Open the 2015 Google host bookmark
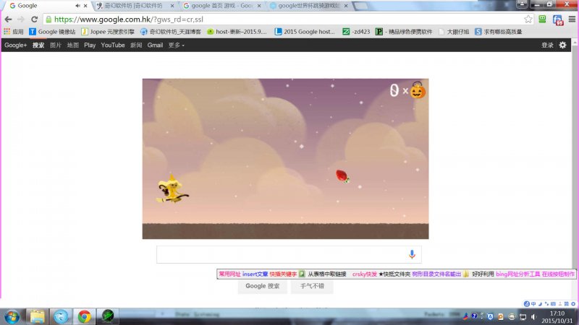Screen dimensions: 579x325 coord(305,32)
